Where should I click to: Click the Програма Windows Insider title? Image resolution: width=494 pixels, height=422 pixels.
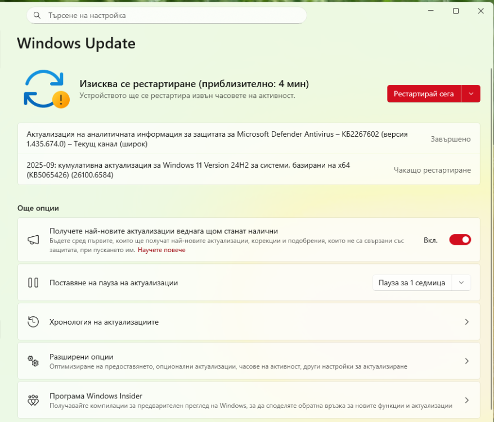(x=96, y=396)
